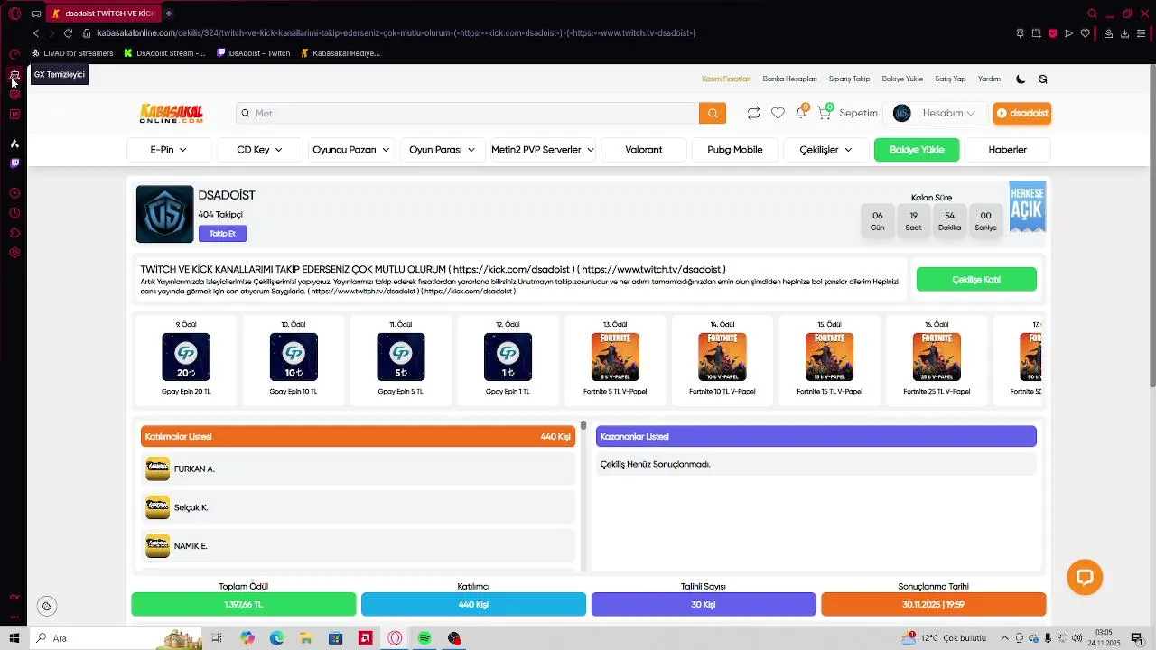Select Gpay Epin 20 TL prize thumbnail
This screenshot has width=1156, height=650.
click(x=186, y=357)
